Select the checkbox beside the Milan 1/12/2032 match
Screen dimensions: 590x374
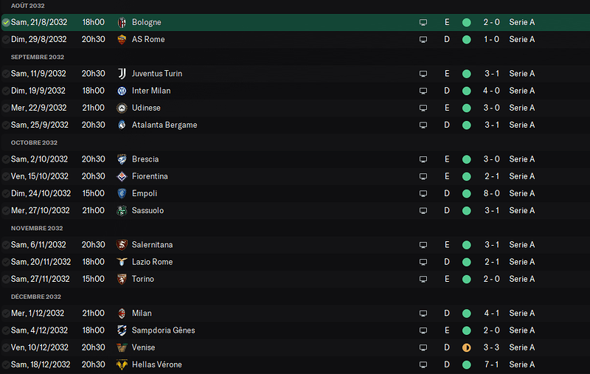[x=6, y=314]
